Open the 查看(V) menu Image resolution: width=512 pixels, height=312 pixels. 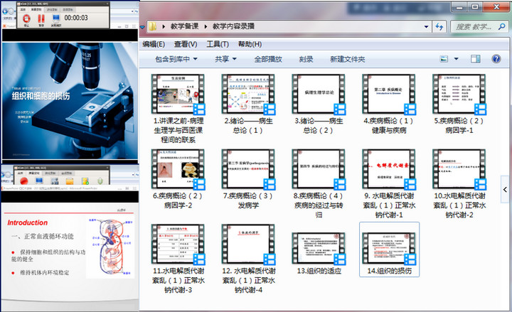coord(186,44)
